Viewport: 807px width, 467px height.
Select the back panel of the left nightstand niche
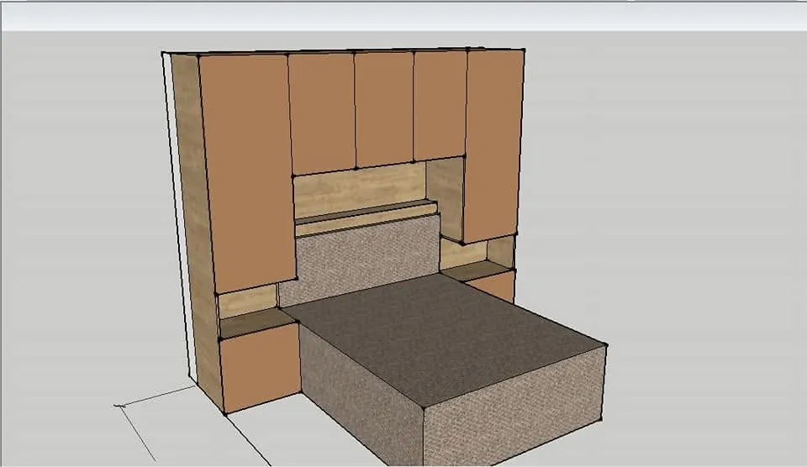(x=247, y=302)
